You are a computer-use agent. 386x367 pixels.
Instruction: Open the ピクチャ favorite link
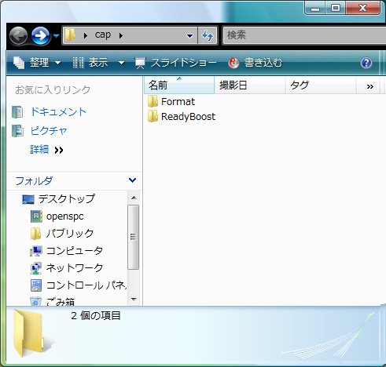click(x=49, y=131)
